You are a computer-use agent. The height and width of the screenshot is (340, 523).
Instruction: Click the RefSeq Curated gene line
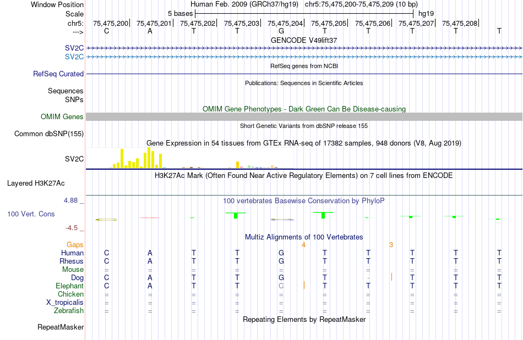click(x=304, y=74)
